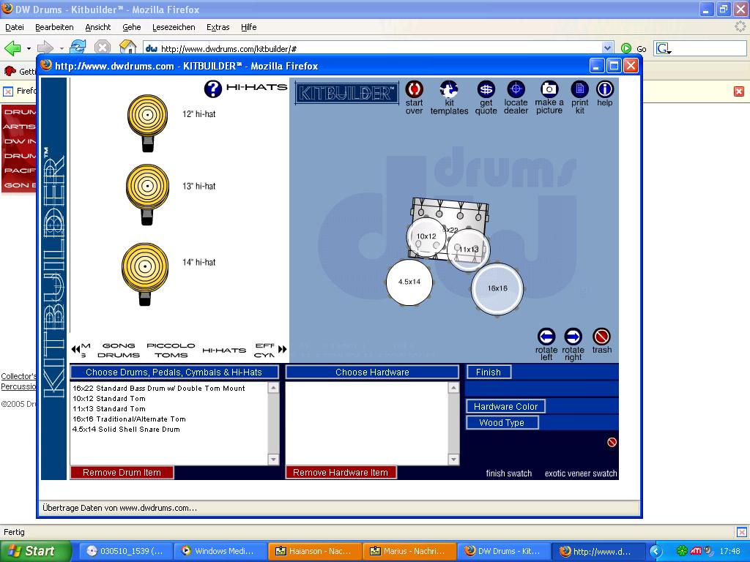Viewport: 750px width, 562px height.
Task: Open the locate dealer tool
Action: click(516, 89)
